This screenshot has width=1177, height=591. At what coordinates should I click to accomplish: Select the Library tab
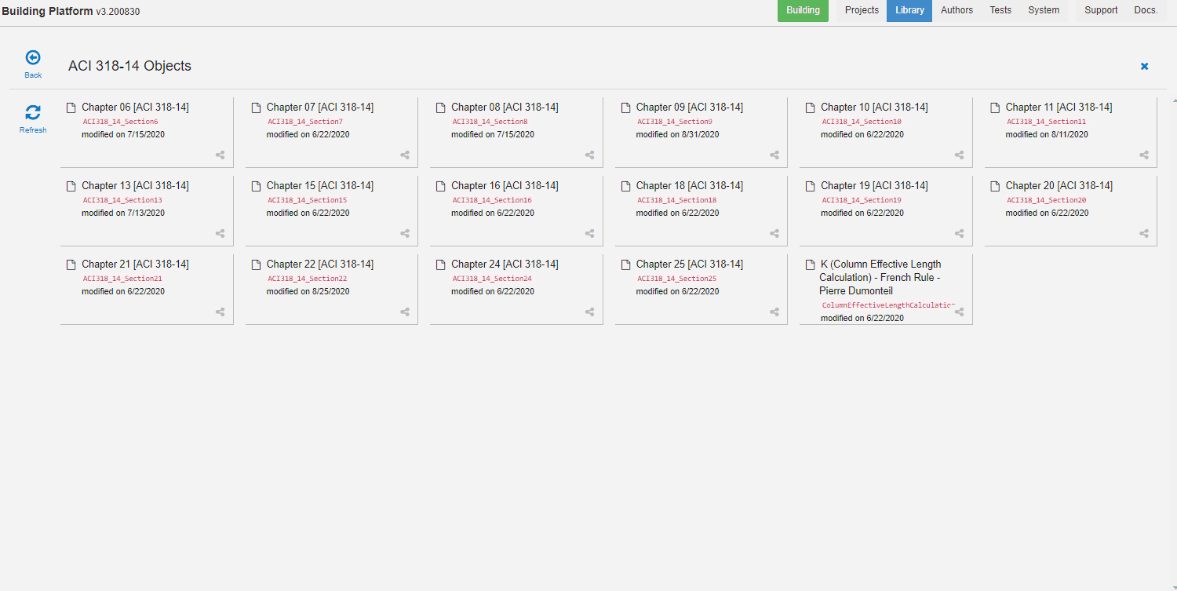[x=909, y=10]
